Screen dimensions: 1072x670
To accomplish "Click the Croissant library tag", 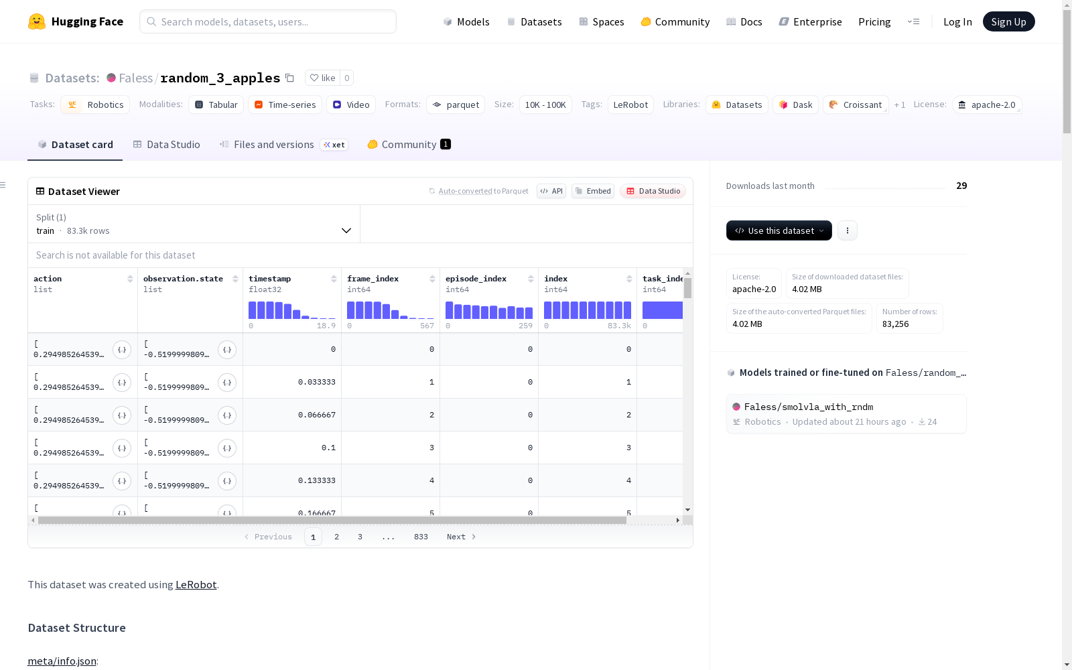I will [856, 105].
